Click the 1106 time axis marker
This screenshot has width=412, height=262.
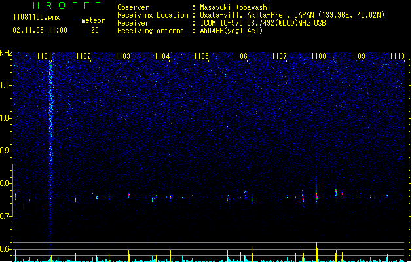240,56
